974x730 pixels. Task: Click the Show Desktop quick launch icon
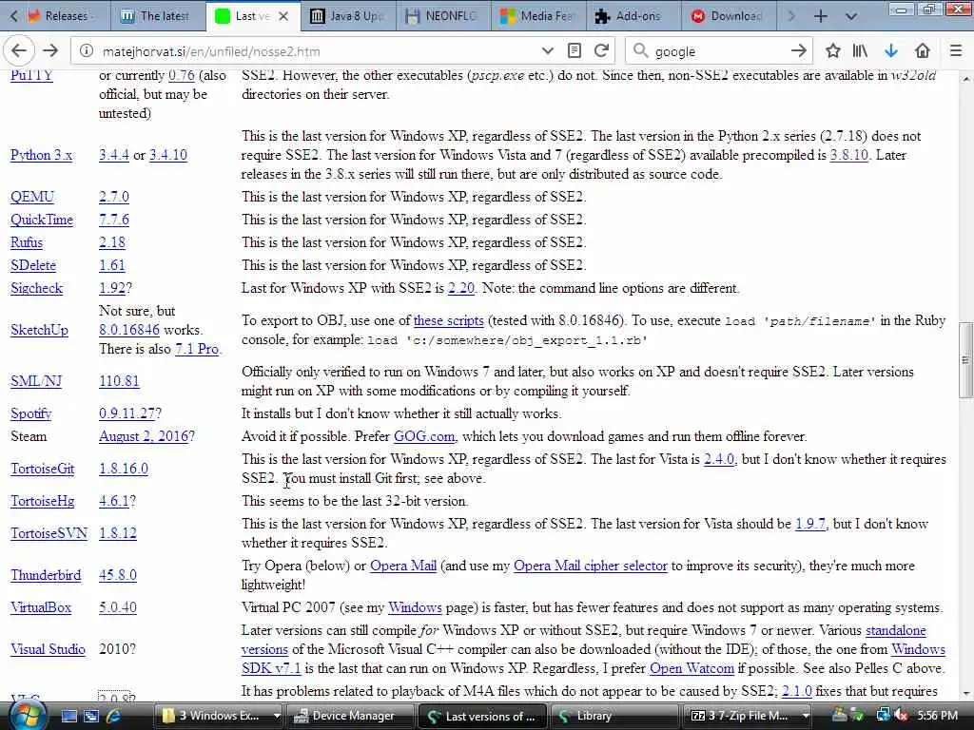point(68,716)
